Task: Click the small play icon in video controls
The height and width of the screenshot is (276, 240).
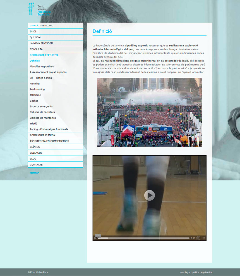Action: [x=95, y=238]
